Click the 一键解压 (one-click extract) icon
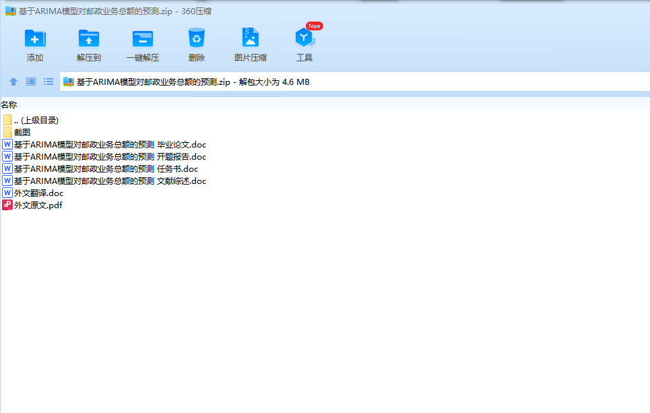 pyautogui.click(x=143, y=38)
